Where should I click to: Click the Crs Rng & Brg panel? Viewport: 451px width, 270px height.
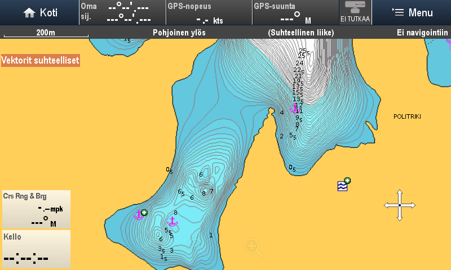point(36,209)
